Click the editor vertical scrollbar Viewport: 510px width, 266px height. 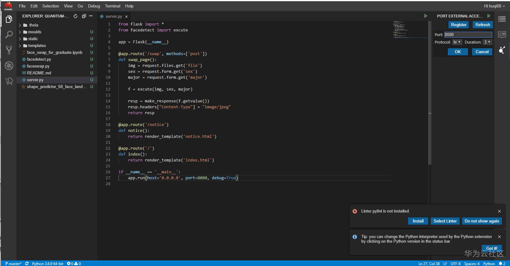430,93
